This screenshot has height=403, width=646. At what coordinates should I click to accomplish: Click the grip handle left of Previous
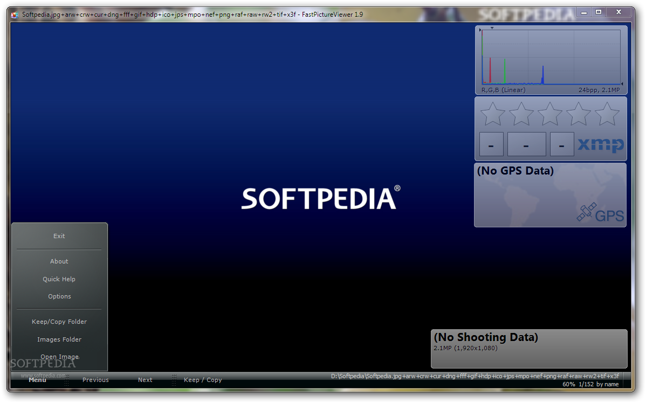pos(67,380)
